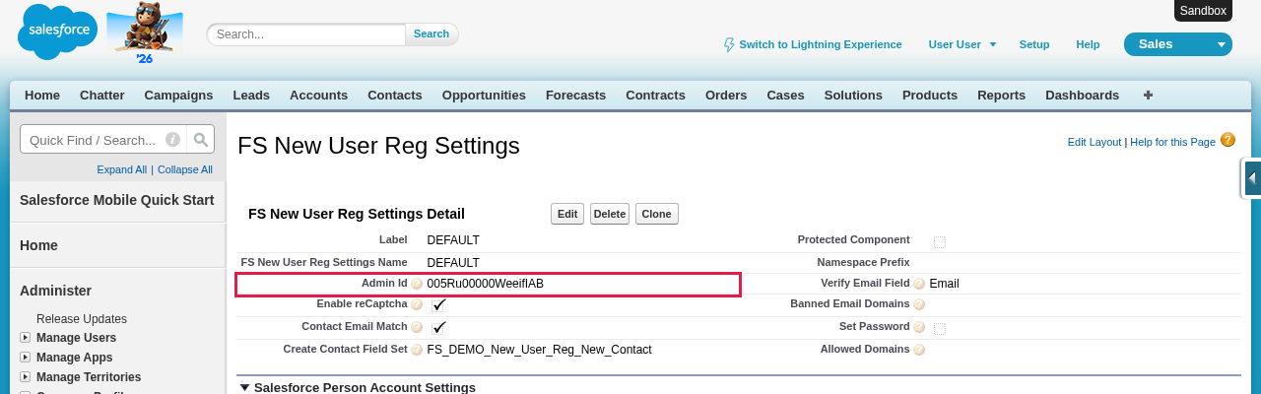Open the Products tab

(x=930, y=96)
